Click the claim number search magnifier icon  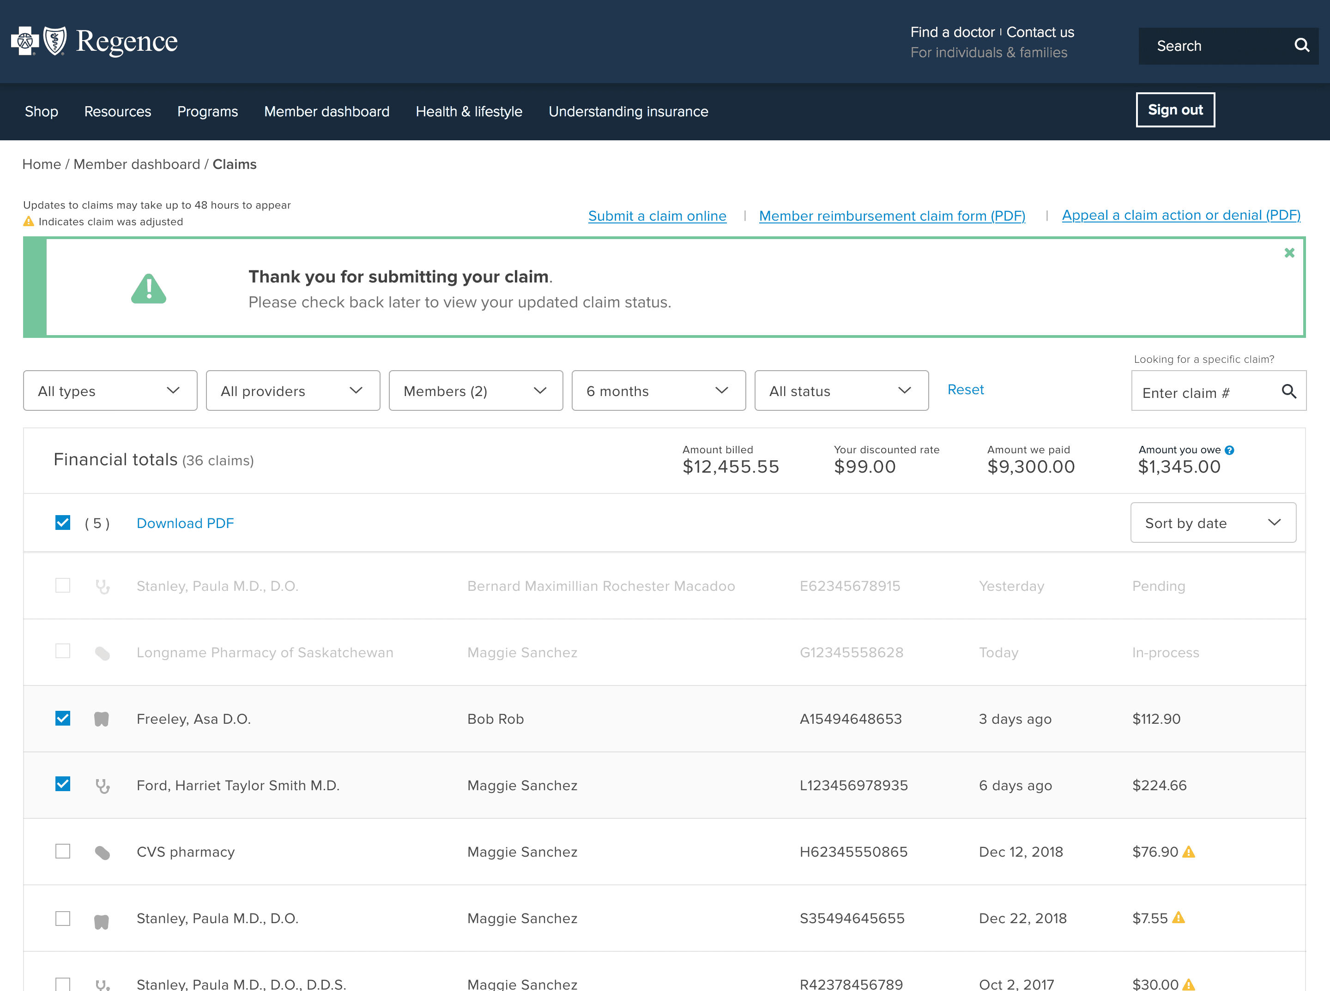click(x=1288, y=392)
